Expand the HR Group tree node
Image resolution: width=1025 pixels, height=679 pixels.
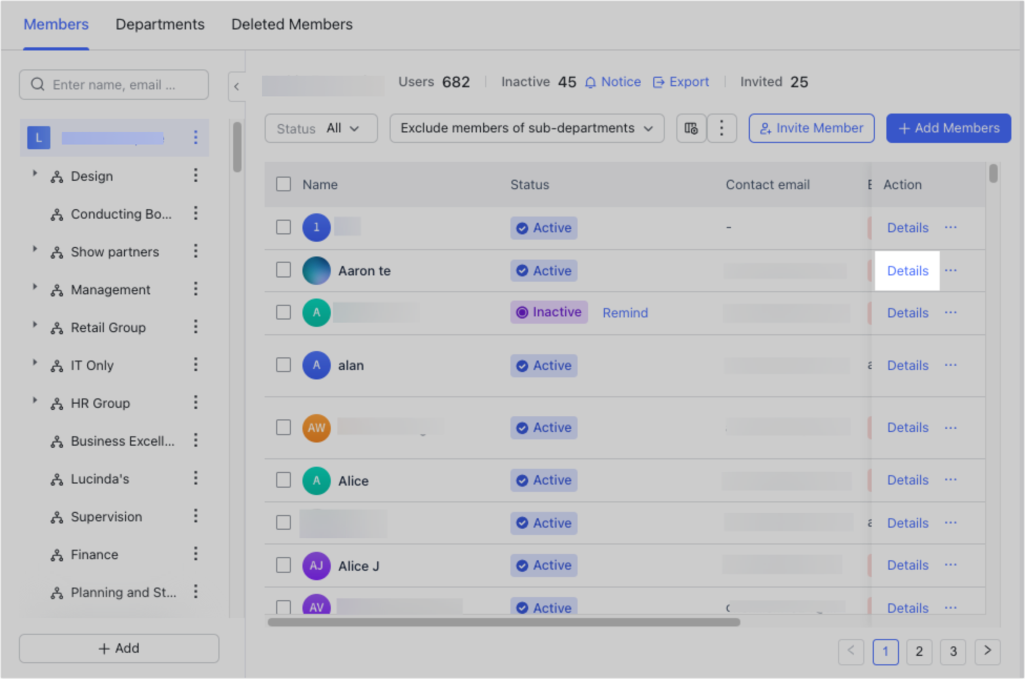click(35, 400)
